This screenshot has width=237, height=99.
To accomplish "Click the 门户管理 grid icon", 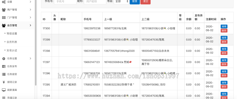I will pos(4,18).
